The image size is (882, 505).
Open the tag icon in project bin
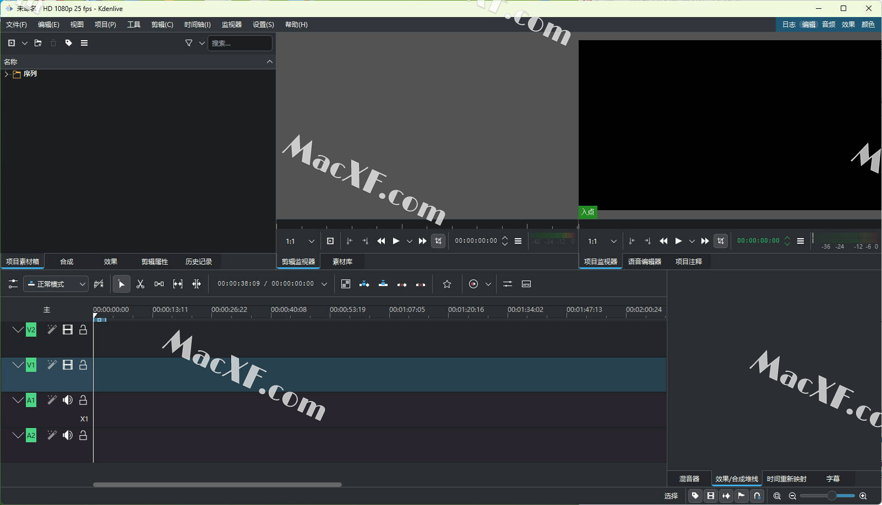tap(69, 43)
